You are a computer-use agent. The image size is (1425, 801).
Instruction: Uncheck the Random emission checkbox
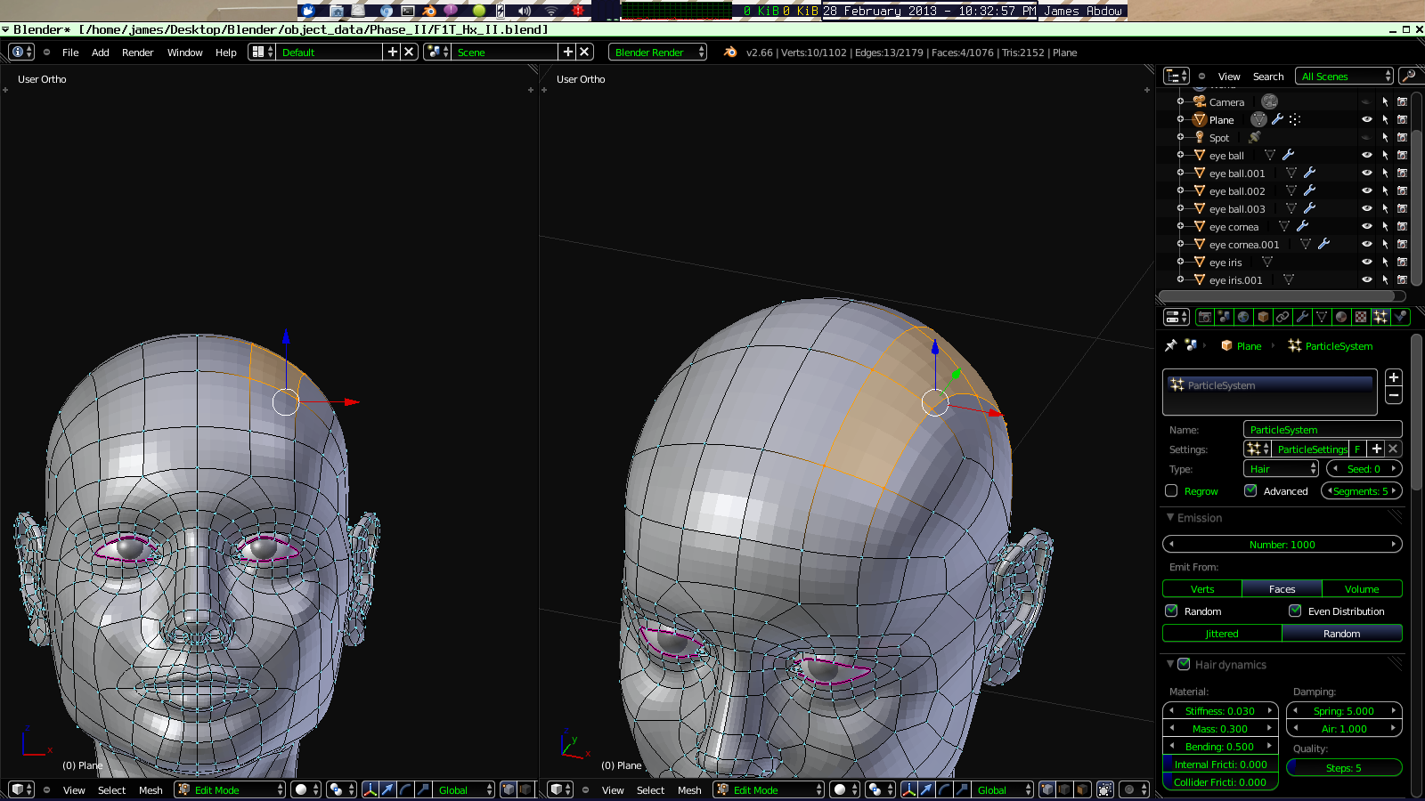[1171, 611]
